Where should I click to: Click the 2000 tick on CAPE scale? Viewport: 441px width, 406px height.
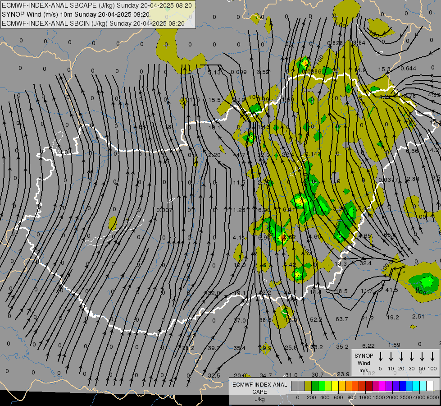[x=392, y=397]
